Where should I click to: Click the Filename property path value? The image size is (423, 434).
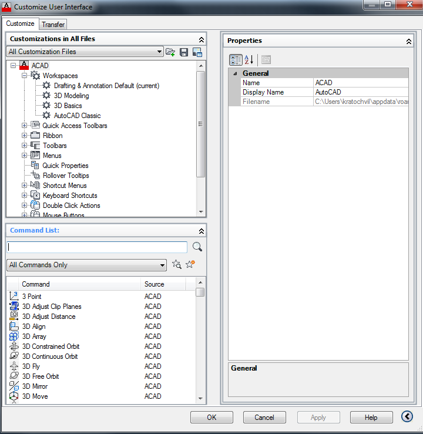[x=361, y=102]
